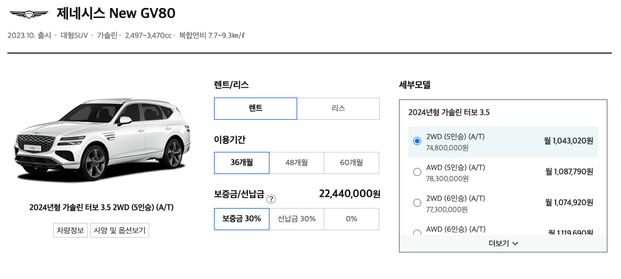Select the 0% deposit option
621x279 pixels.
click(352, 219)
